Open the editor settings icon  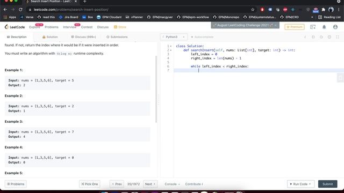329,37
